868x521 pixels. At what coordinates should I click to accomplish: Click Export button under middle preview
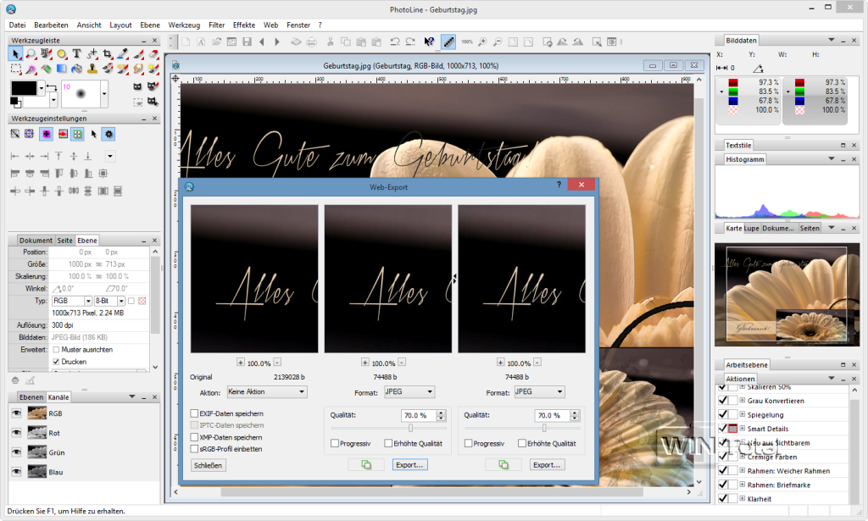point(409,465)
